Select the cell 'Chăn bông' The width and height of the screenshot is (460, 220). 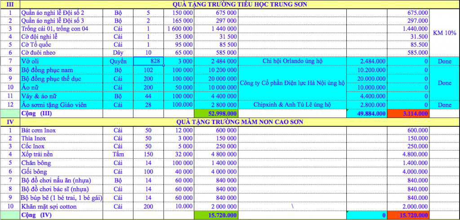pos(62,163)
